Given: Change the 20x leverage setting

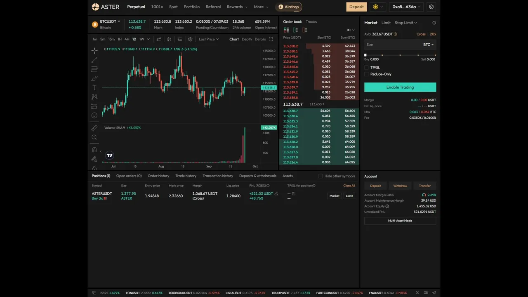Looking at the screenshot, I should point(433,34).
